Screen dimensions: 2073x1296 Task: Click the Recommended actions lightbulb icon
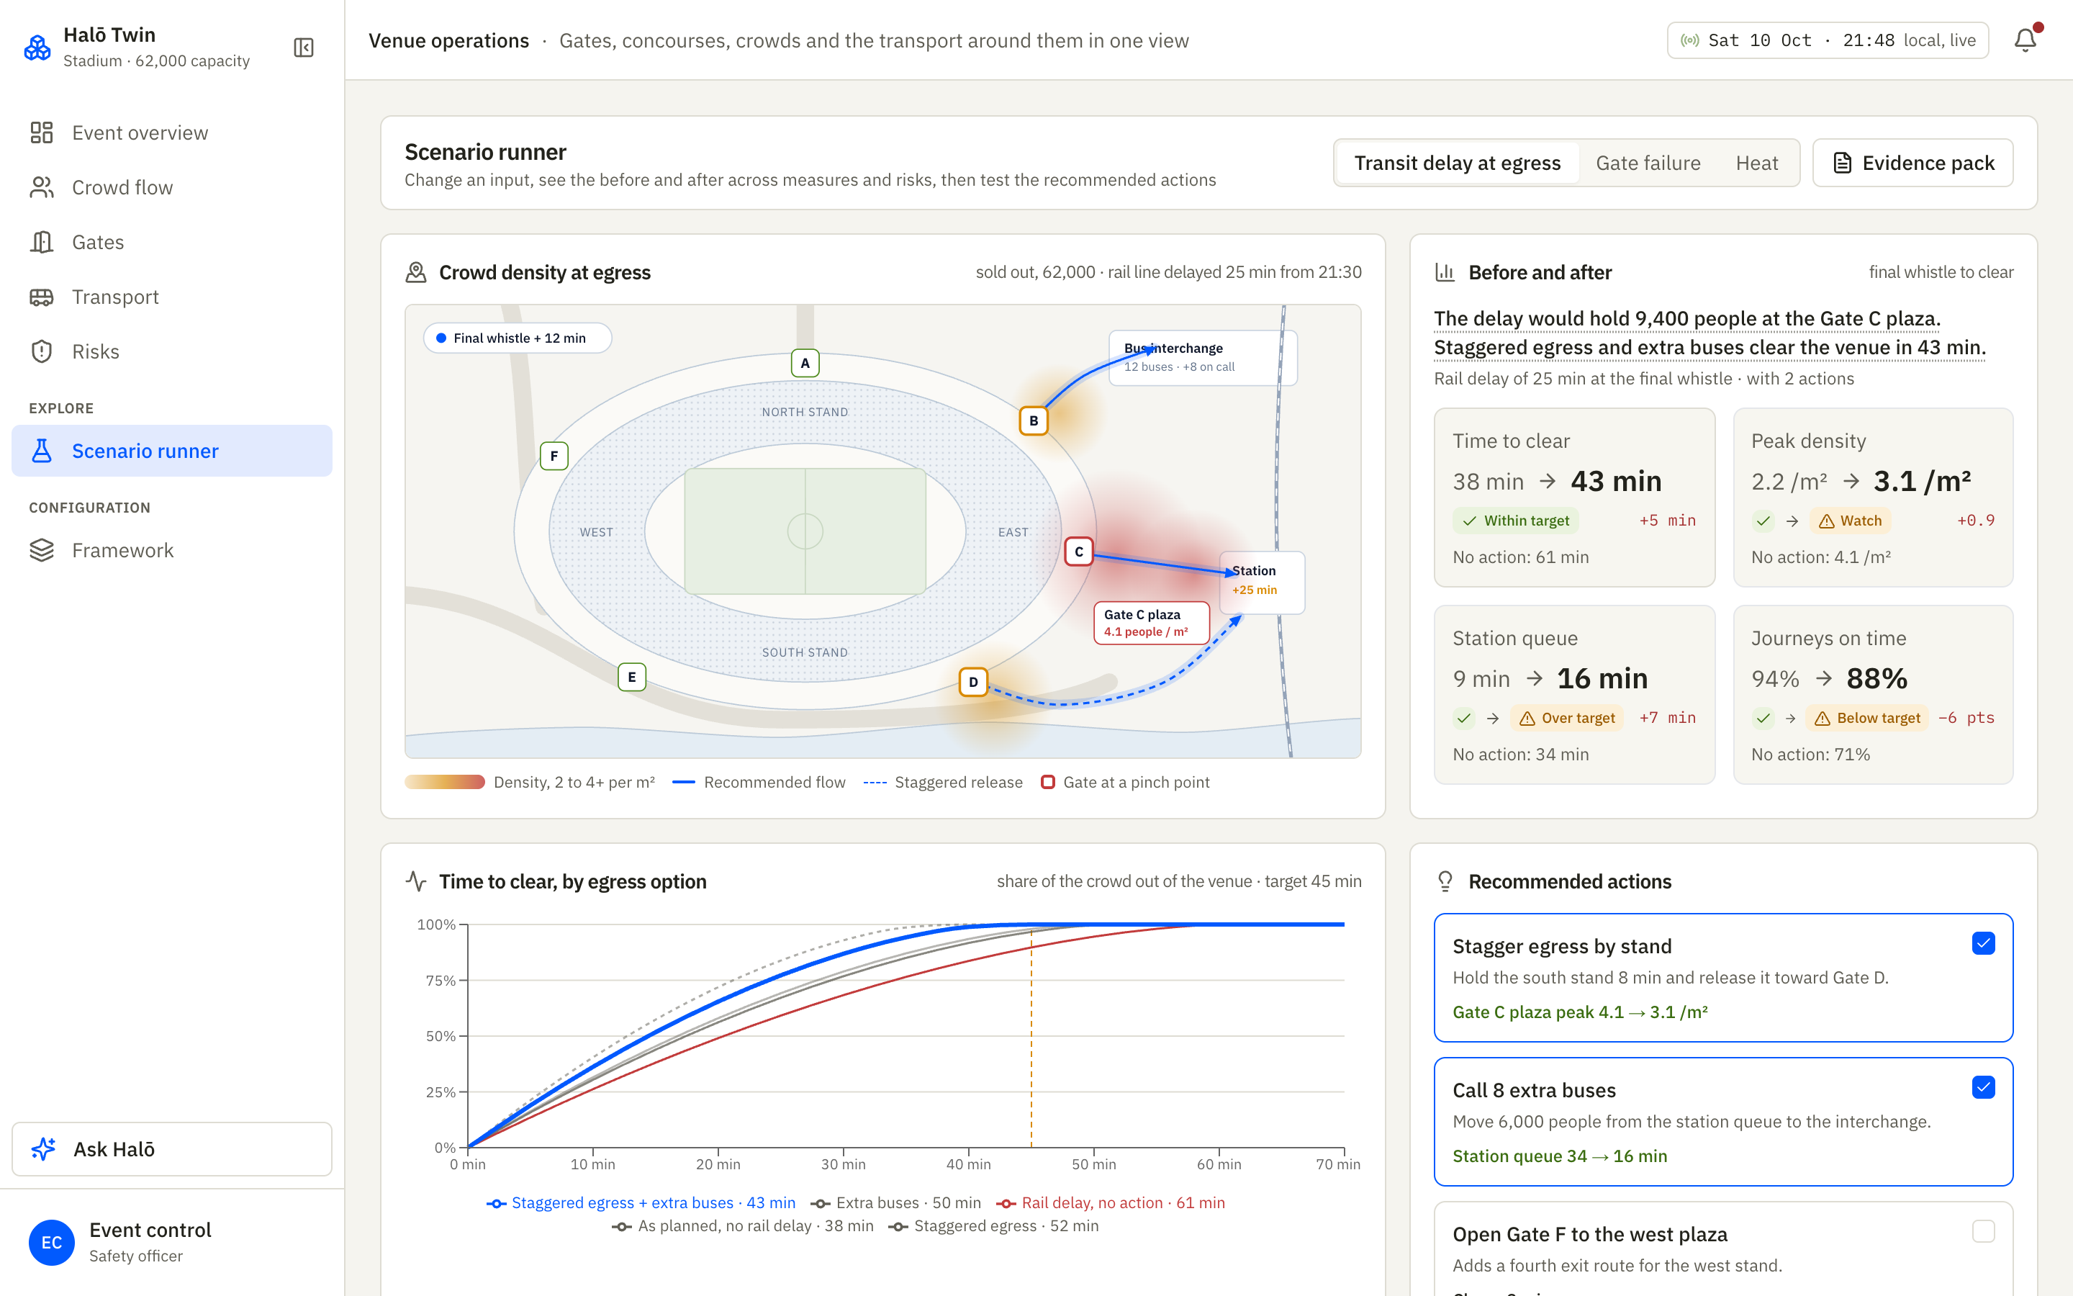(1445, 881)
